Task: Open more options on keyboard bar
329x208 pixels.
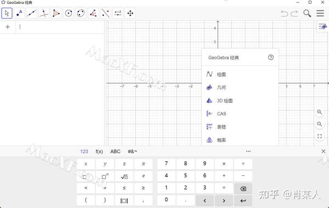Action: tap(248, 151)
